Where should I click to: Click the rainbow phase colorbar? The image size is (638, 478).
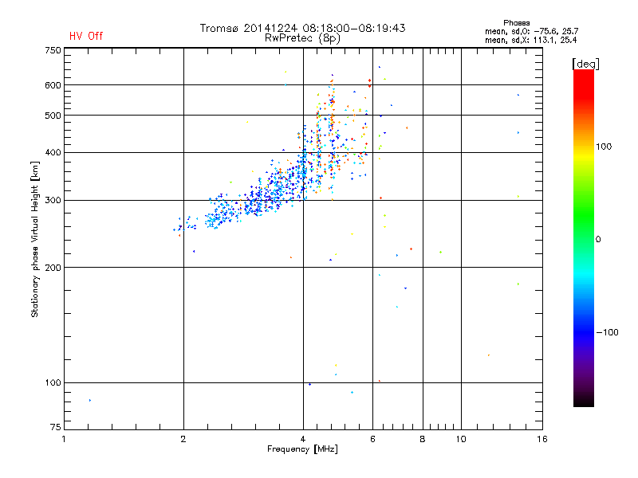(584, 237)
